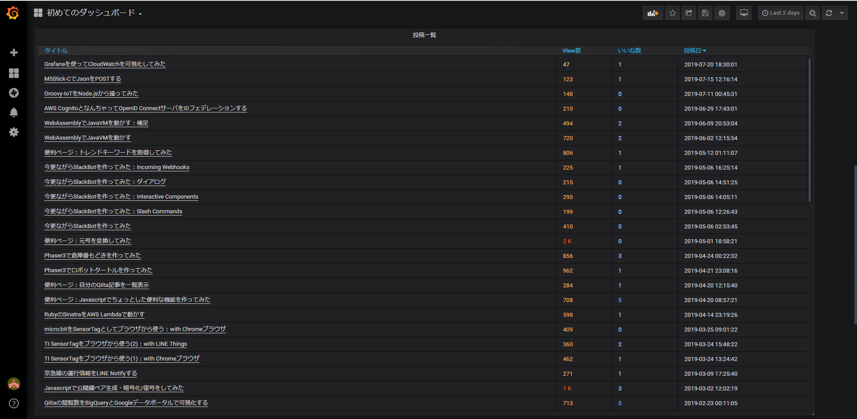Open the SlackBot Incoming Webhooks article
Viewport: 857px width, 419px height.
tap(117, 167)
